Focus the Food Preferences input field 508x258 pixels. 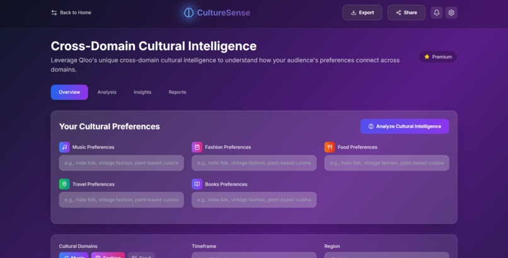coord(387,163)
